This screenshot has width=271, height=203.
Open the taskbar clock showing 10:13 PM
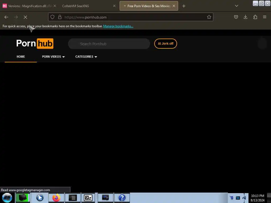pos(258,198)
